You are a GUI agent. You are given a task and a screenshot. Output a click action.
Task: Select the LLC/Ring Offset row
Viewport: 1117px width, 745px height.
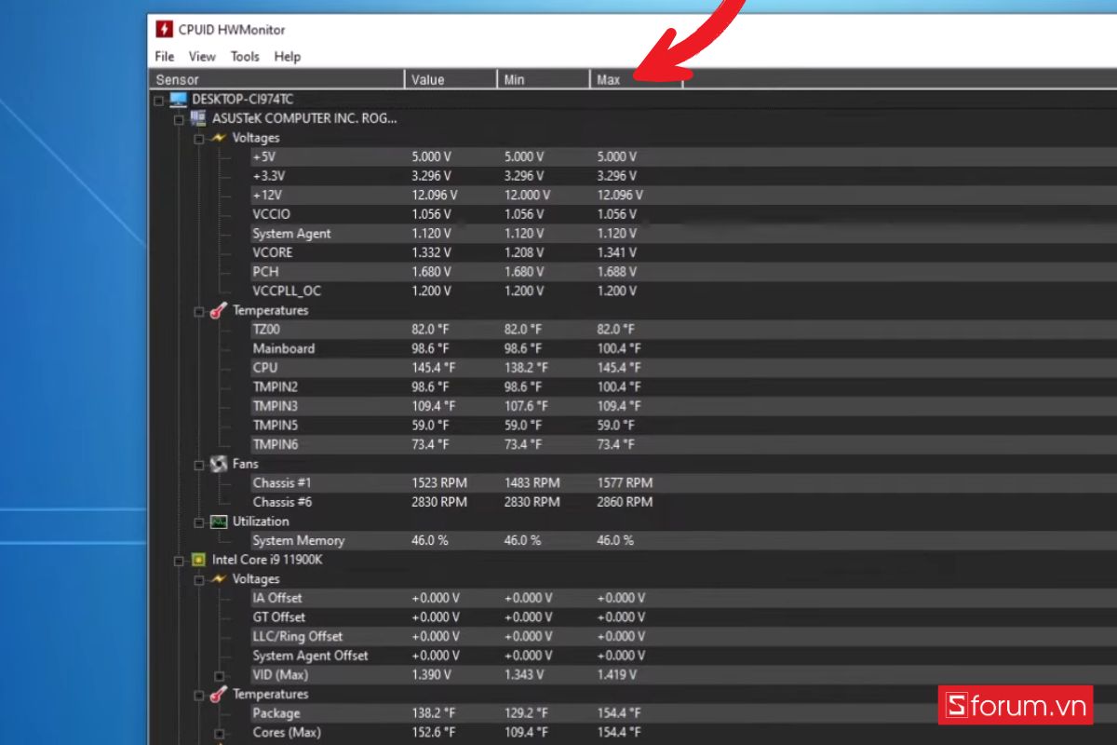click(x=684, y=636)
